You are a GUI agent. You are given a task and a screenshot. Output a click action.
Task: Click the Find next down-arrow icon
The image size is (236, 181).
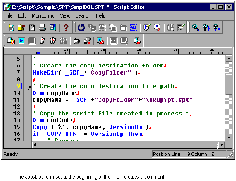coord(217,27)
